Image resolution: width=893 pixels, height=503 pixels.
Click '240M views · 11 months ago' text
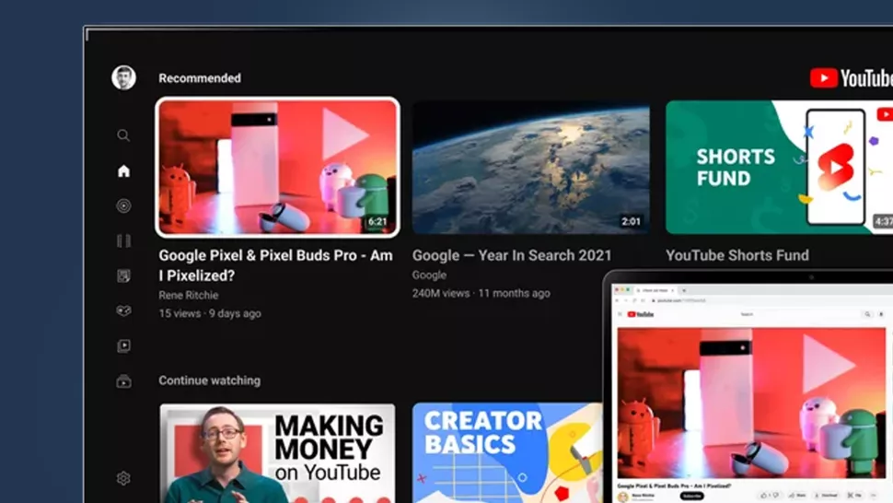click(x=481, y=293)
